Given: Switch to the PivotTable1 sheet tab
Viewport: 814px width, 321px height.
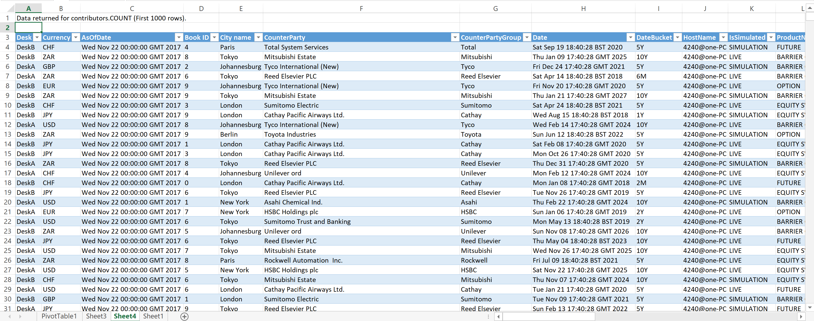Looking at the screenshot, I should (x=59, y=316).
